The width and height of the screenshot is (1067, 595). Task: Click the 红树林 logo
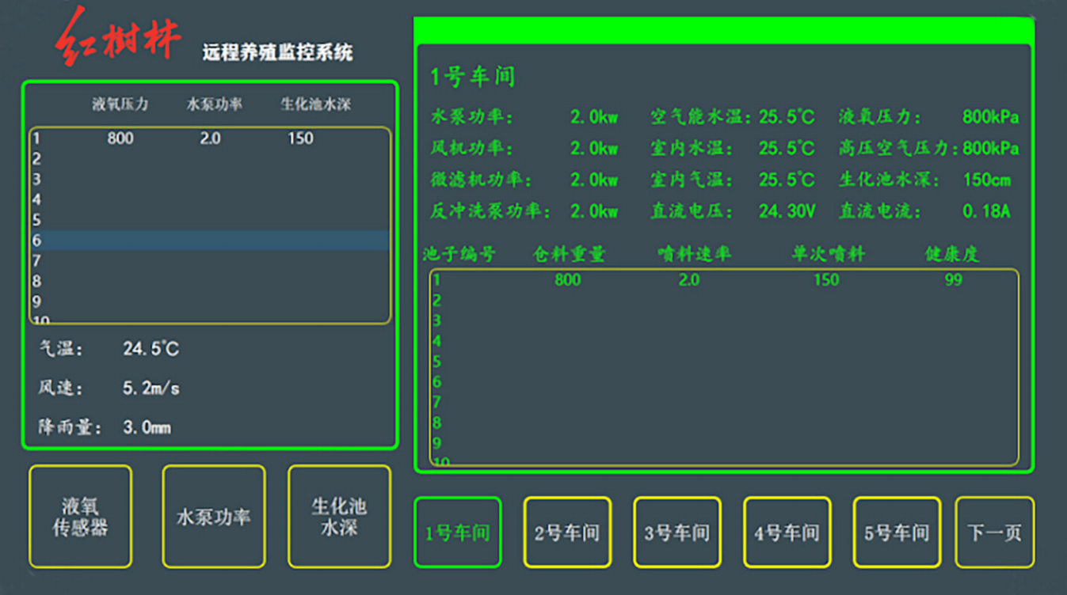118,37
